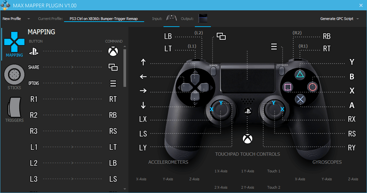Switch to the TRIGGERS section
The height and width of the screenshot is (193, 367).
(14, 110)
